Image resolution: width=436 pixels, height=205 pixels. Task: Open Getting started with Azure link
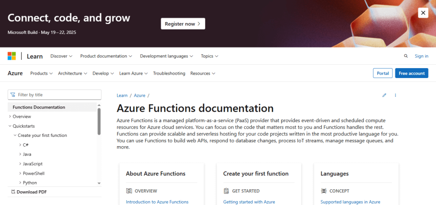[249, 202]
